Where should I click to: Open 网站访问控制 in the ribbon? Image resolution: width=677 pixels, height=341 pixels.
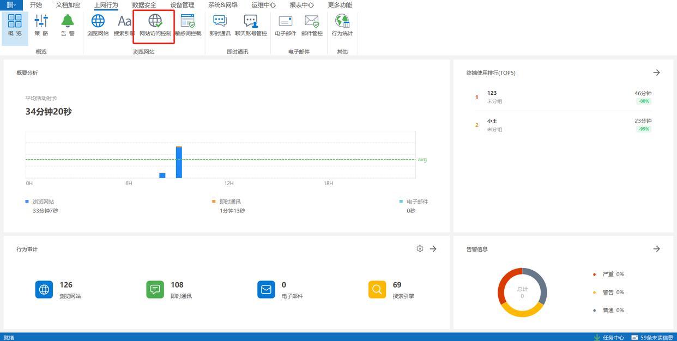[155, 25]
